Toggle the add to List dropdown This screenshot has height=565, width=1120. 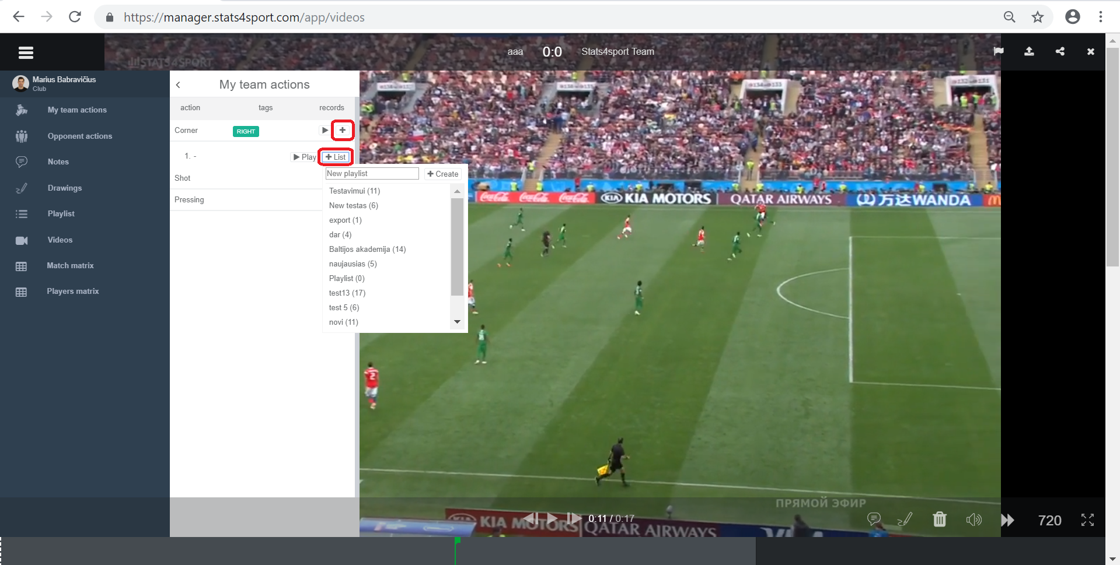pos(336,157)
